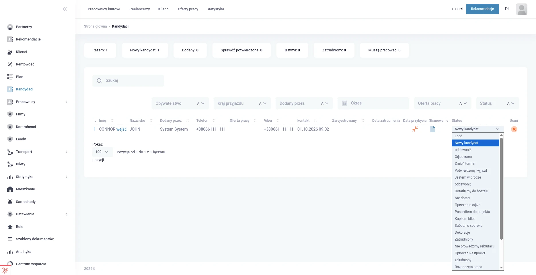Open the Kraj przyjazdu filter dropdown
Screen dimensions: 536x275
pyautogui.click(x=242, y=103)
